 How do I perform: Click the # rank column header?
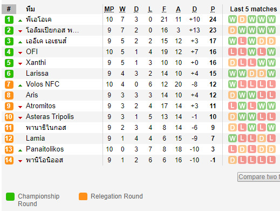point(9,9)
